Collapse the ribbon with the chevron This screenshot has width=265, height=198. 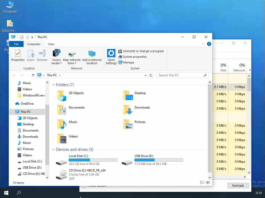point(203,44)
